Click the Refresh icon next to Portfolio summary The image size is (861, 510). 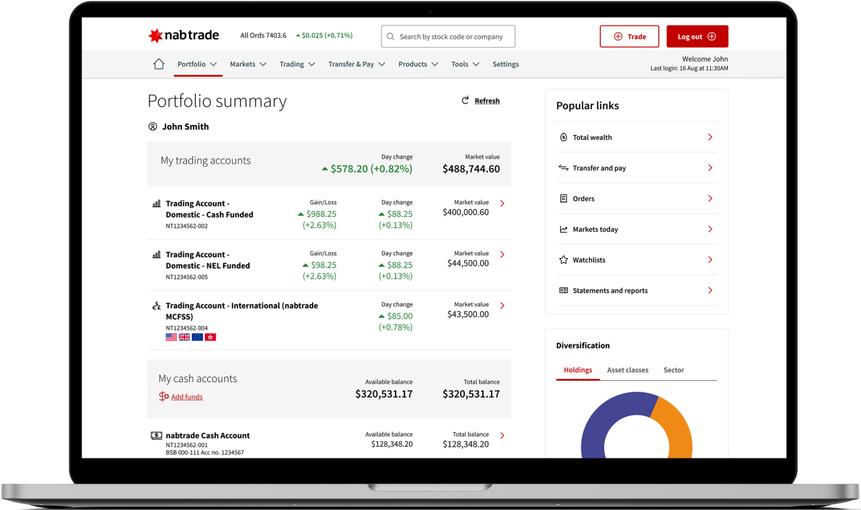464,100
